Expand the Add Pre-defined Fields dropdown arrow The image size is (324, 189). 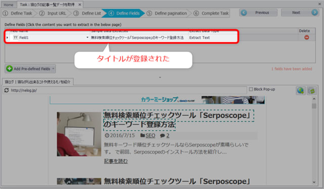[53, 69]
